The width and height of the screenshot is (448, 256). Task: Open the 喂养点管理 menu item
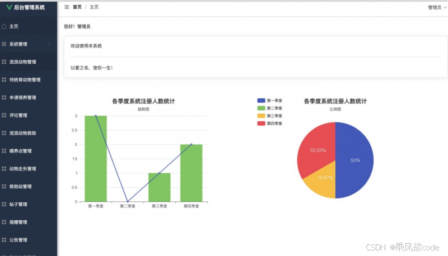coord(29,151)
